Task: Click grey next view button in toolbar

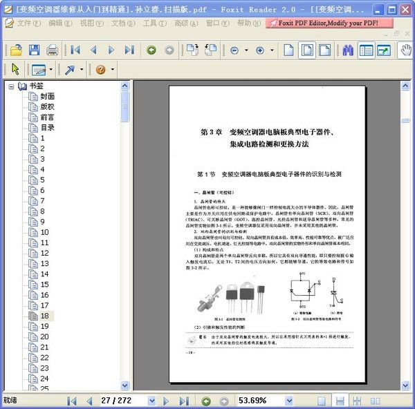Action: click(x=169, y=50)
